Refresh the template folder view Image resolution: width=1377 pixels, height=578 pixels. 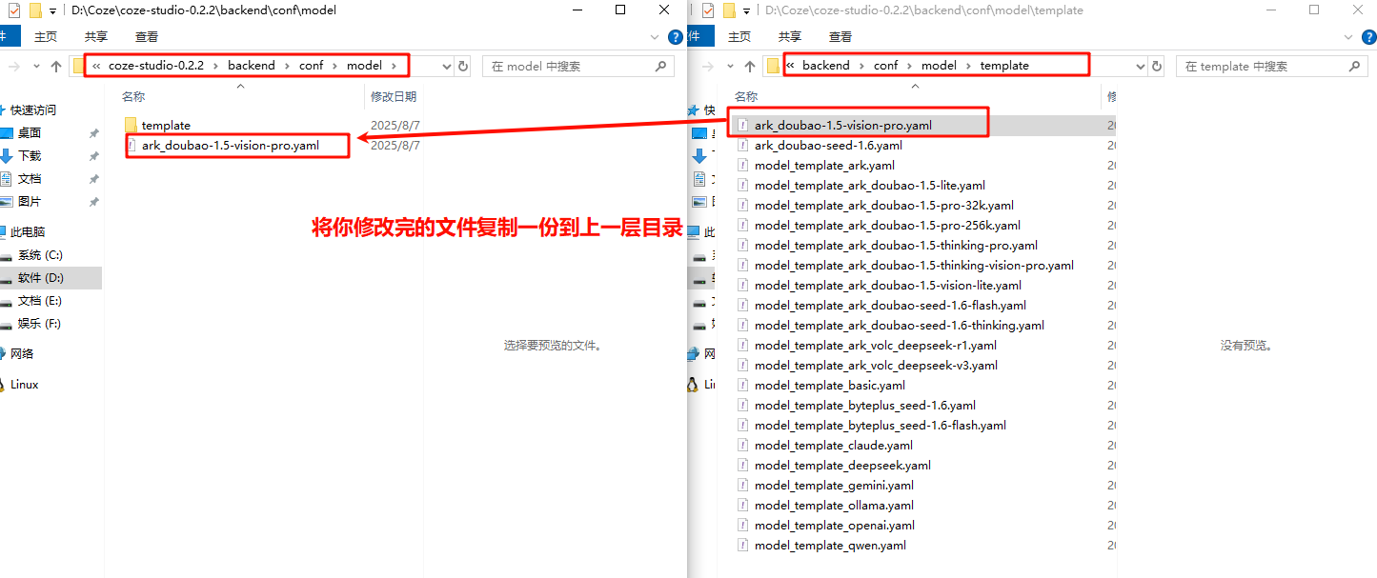(1157, 67)
